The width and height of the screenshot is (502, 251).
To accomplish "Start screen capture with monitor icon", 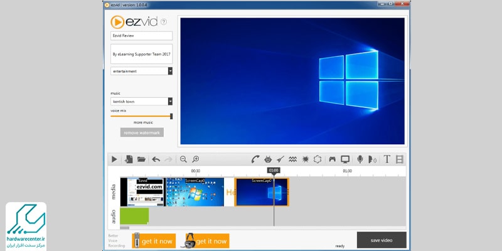I will coord(345,159).
